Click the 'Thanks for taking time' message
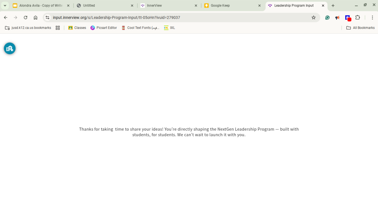The height and width of the screenshot is (199, 378). tap(189, 132)
